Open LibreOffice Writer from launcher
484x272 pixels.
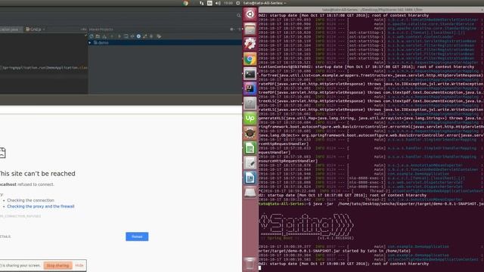click(250, 178)
